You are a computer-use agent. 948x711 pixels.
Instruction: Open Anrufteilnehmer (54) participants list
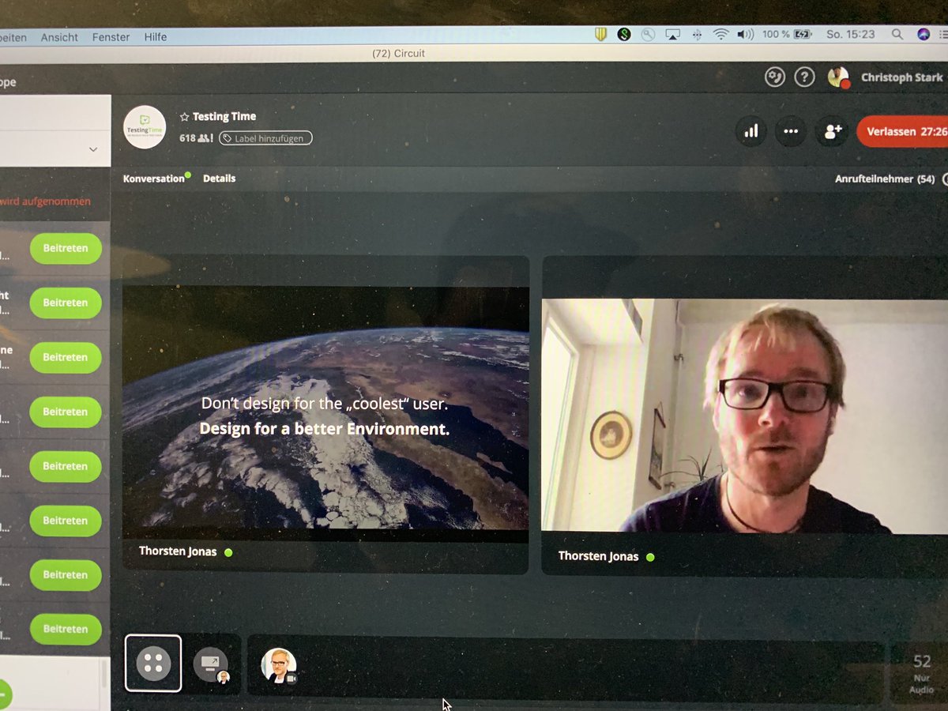click(885, 179)
